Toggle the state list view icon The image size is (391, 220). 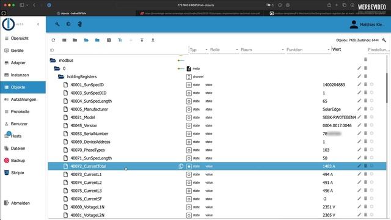tap(109, 40)
